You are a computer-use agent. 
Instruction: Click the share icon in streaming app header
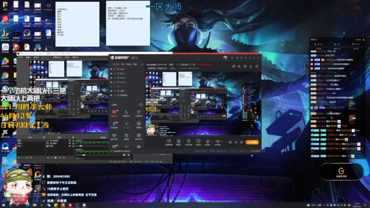(257, 66)
